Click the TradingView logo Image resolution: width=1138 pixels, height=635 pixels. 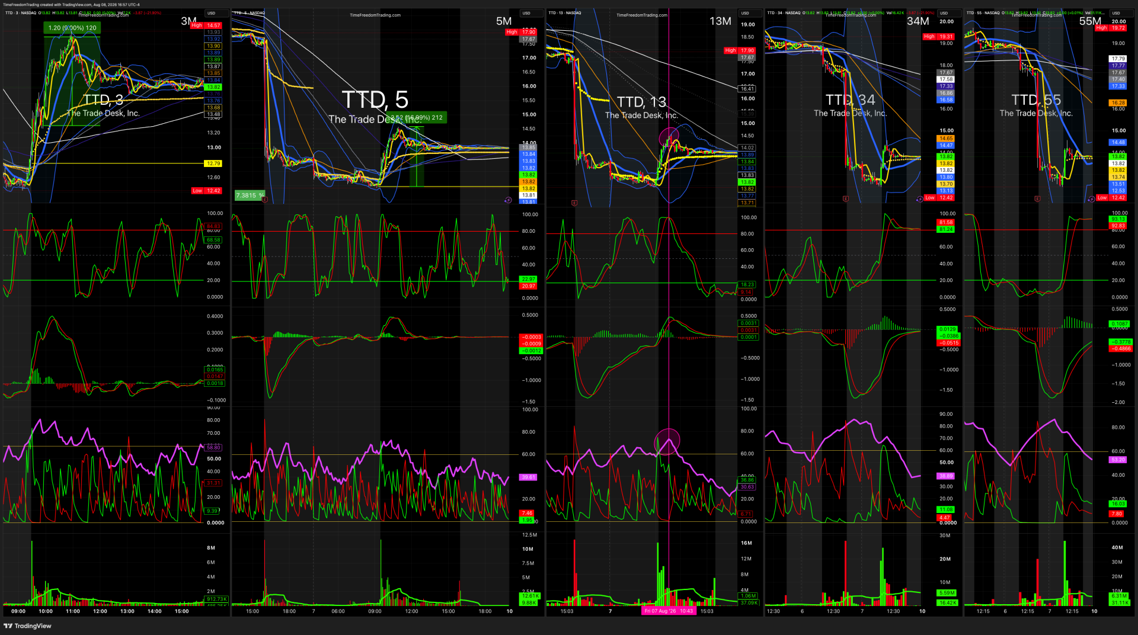pos(27,626)
